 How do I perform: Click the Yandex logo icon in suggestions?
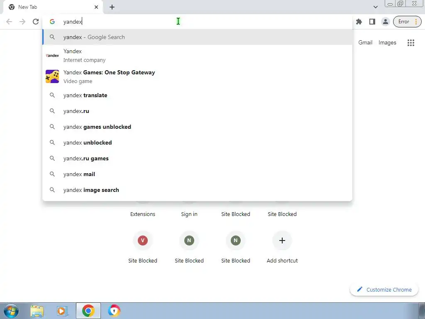click(x=52, y=55)
